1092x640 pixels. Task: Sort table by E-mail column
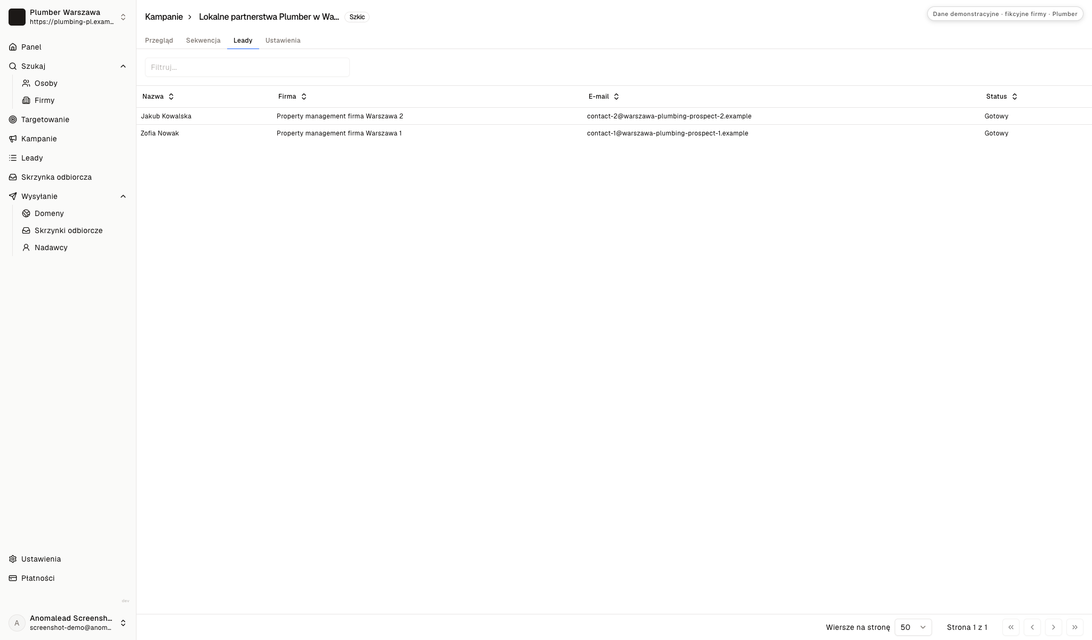pyautogui.click(x=604, y=97)
